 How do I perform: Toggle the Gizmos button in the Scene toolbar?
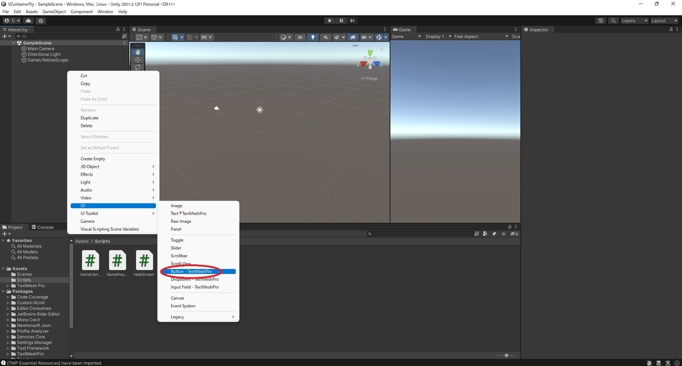coord(379,38)
